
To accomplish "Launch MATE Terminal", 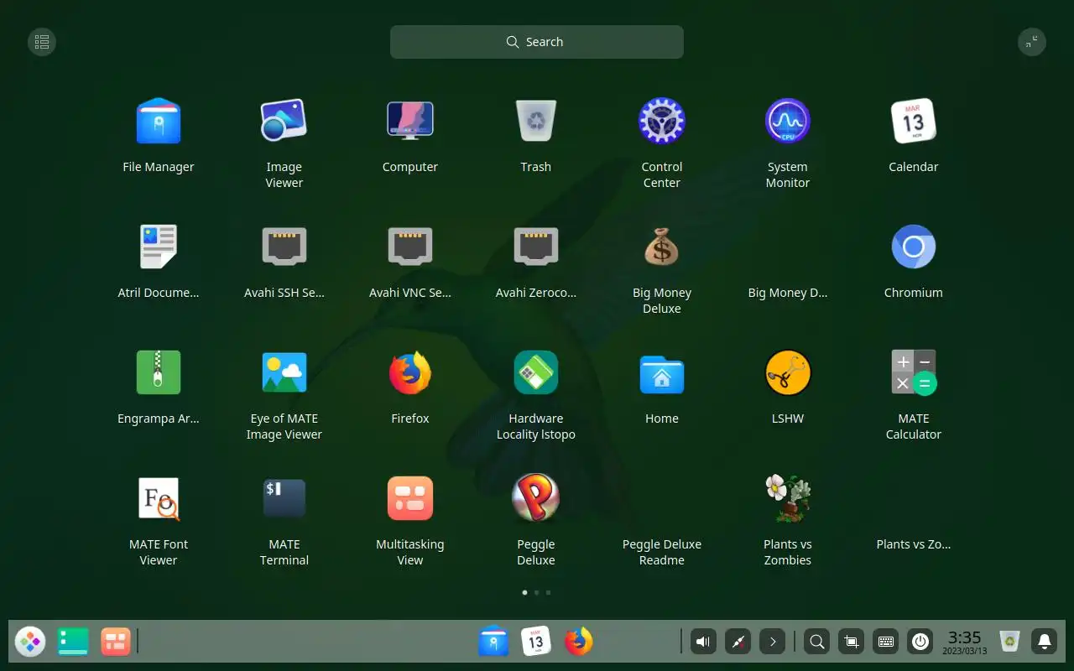I will (x=284, y=498).
